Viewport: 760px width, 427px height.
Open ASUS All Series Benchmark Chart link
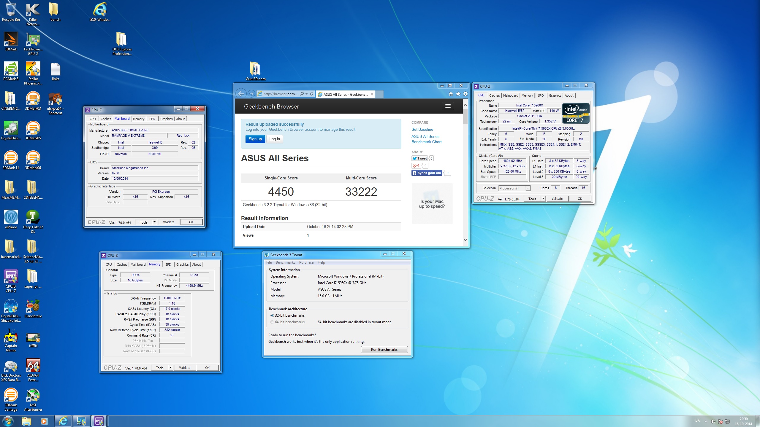pyautogui.click(x=426, y=139)
